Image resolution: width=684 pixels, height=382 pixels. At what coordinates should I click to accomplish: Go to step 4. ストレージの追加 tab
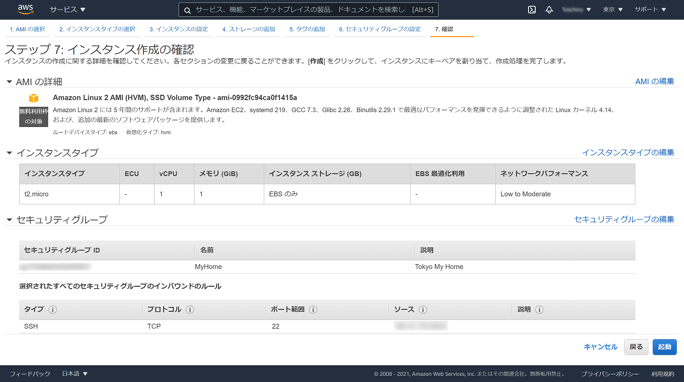(249, 29)
